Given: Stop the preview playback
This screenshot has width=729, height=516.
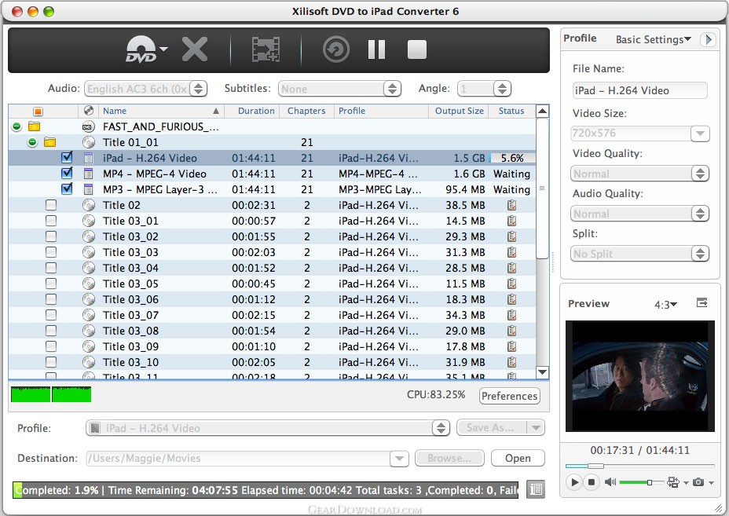Looking at the screenshot, I should (x=592, y=482).
